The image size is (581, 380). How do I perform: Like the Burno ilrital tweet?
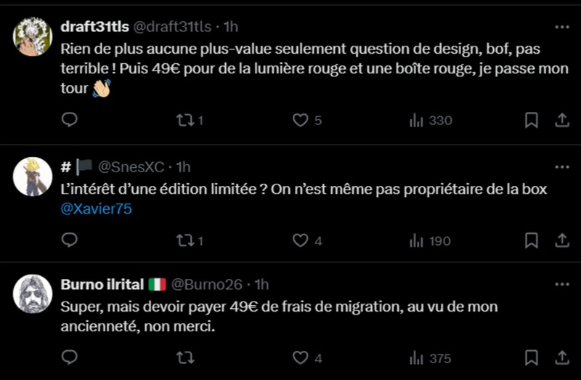tap(300, 357)
